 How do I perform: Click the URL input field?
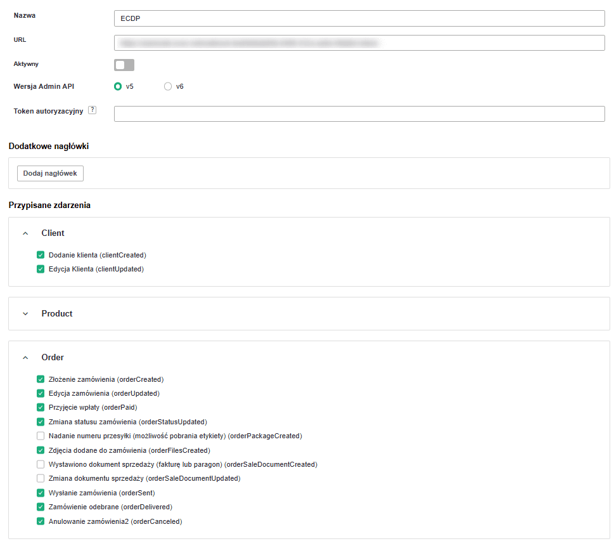pyautogui.click(x=359, y=42)
